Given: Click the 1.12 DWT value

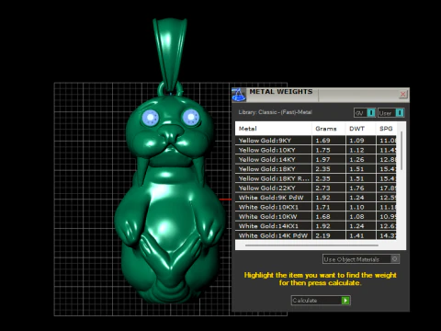Looking at the screenshot, I should point(356,150).
